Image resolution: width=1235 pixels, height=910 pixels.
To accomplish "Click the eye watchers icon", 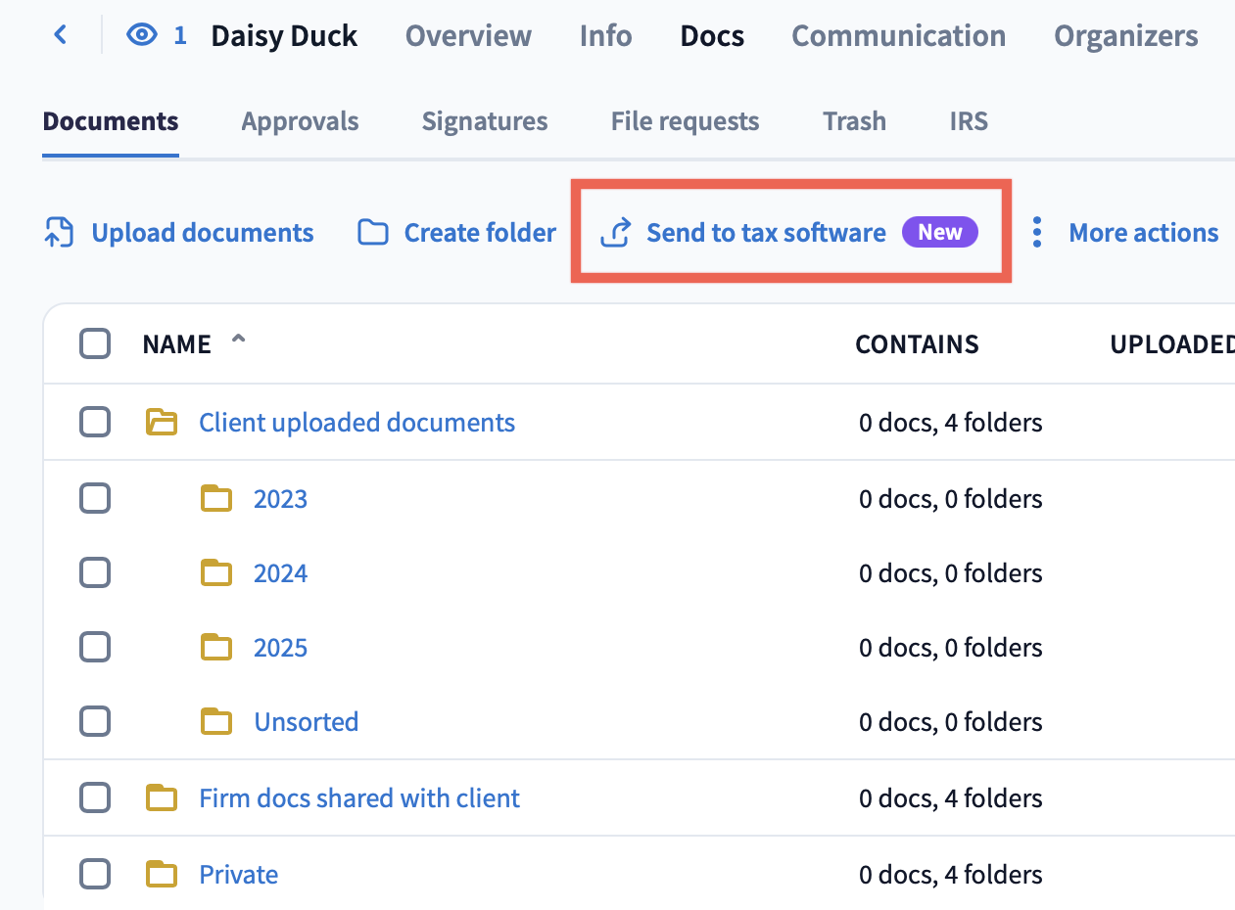I will (142, 36).
